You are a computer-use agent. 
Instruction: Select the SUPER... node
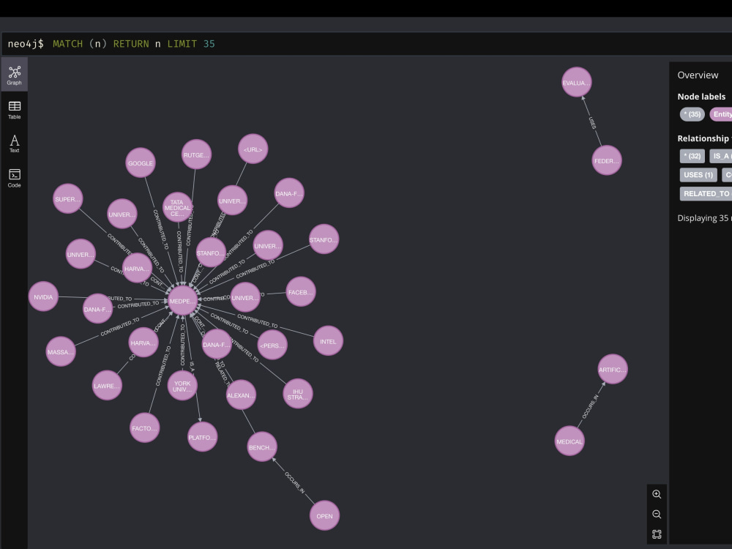[x=67, y=199]
